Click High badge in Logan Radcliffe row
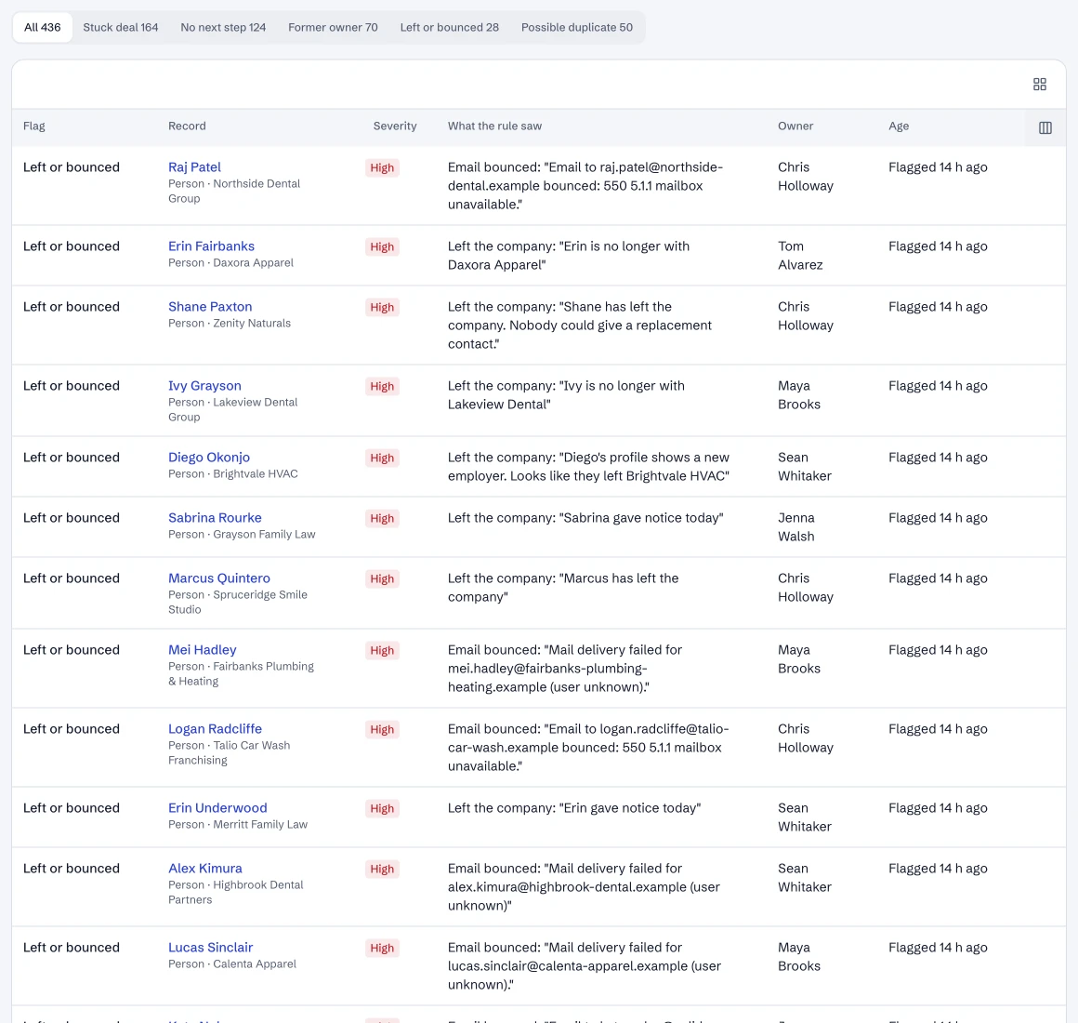The width and height of the screenshot is (1078, 1023). 382,730
